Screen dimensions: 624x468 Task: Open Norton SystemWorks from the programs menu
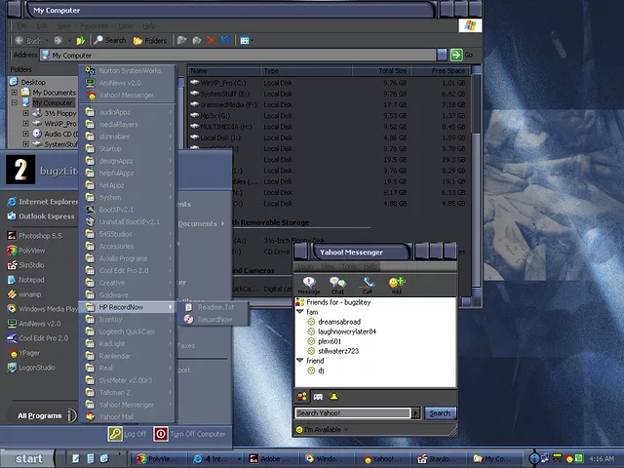pos(130,70)
